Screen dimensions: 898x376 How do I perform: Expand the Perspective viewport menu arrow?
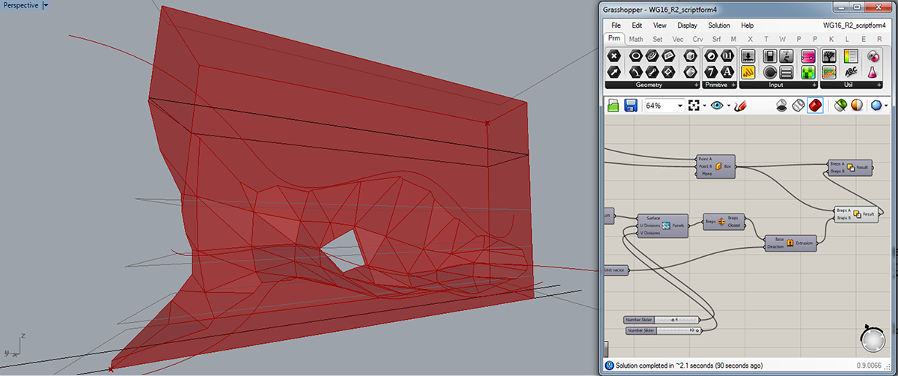tap(46, 5)
